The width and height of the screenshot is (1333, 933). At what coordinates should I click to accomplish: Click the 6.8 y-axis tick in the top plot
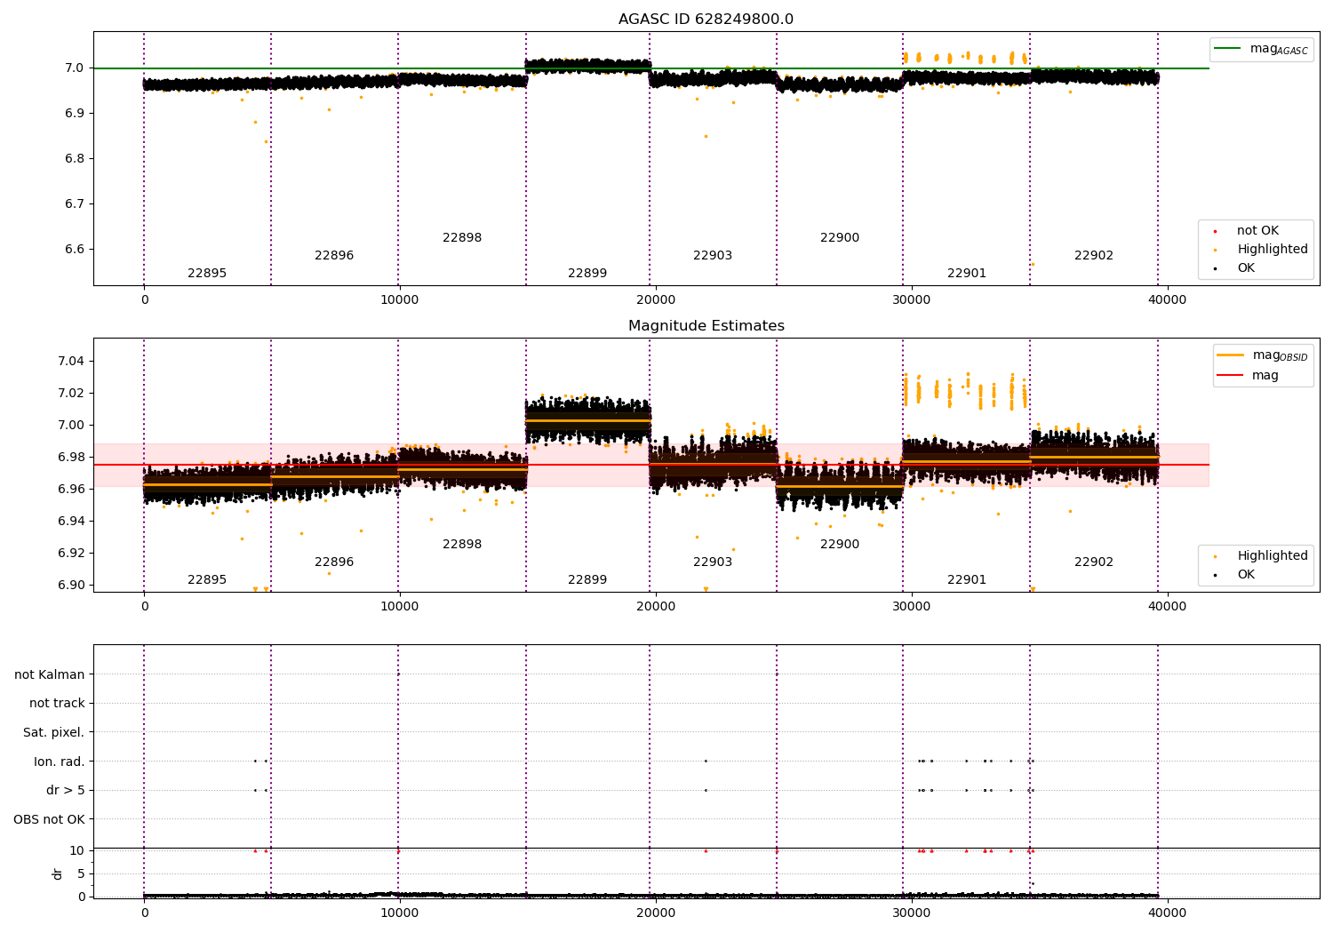click(x=75, y=159)
